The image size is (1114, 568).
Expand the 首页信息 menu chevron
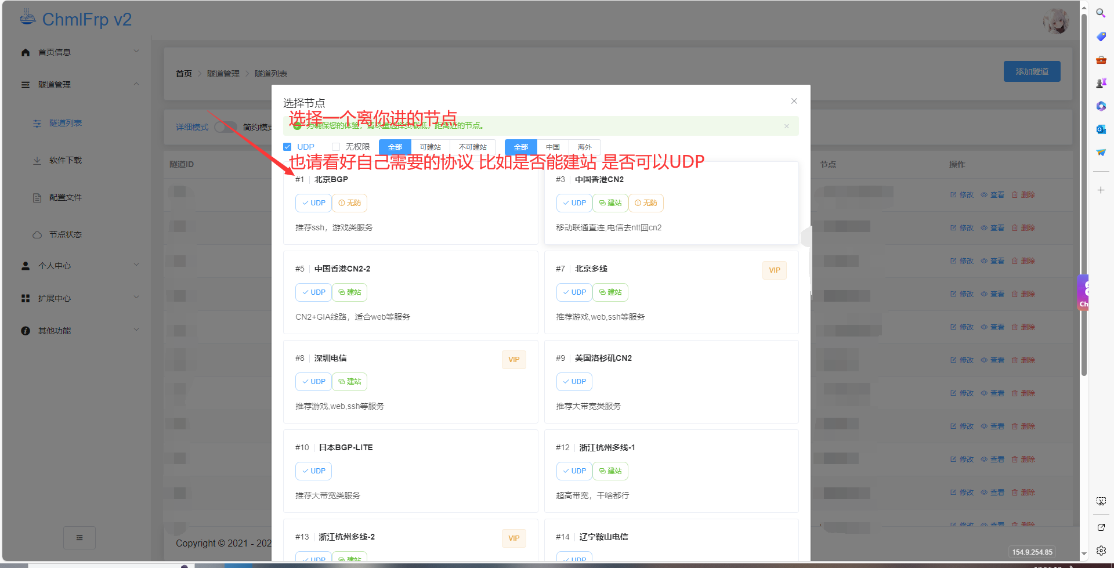[136, 51]
